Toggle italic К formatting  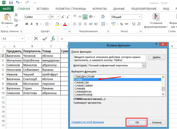click(x=32, y=24)
